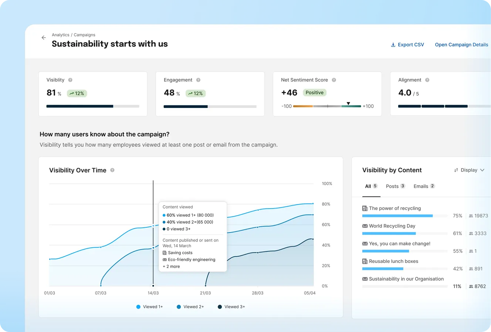Click post icon for Reusable lunch boxes
The height and width of the screenshot is (332, 491).
365,261
